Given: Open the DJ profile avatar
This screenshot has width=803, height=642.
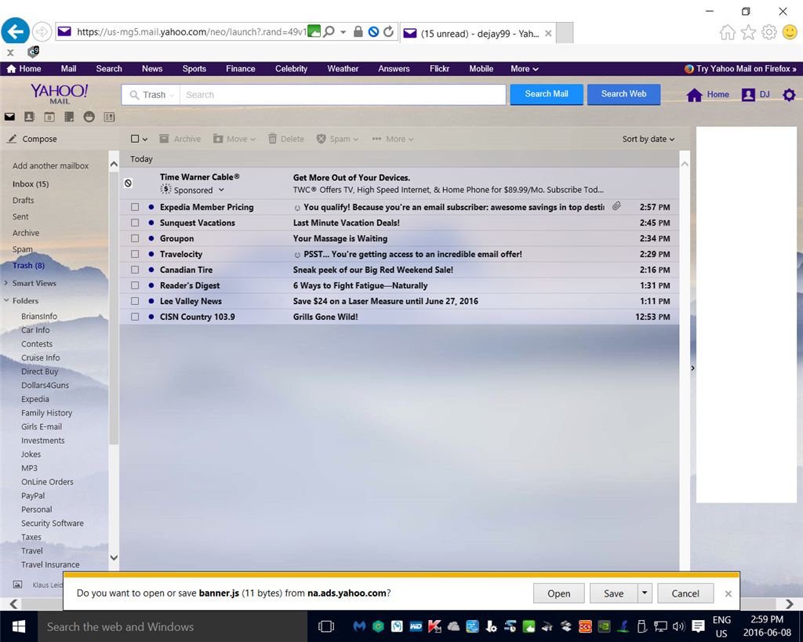Looking at the screenshot, I should [748, 95].
